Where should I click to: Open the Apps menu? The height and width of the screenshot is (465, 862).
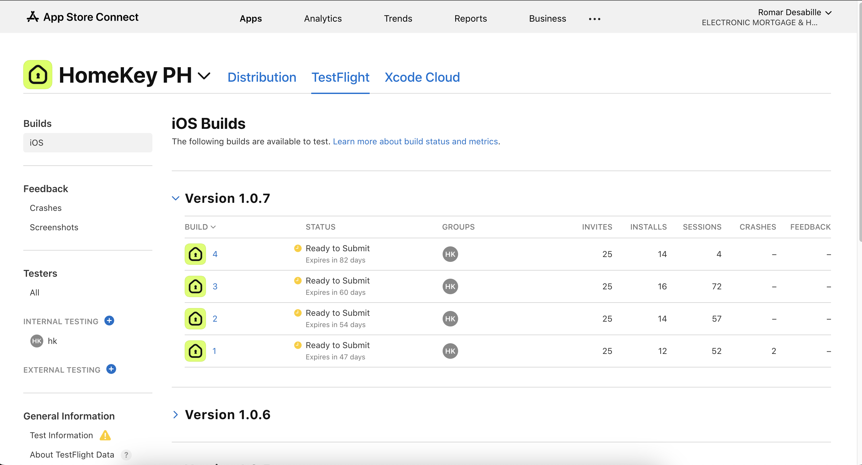(251, 19)
